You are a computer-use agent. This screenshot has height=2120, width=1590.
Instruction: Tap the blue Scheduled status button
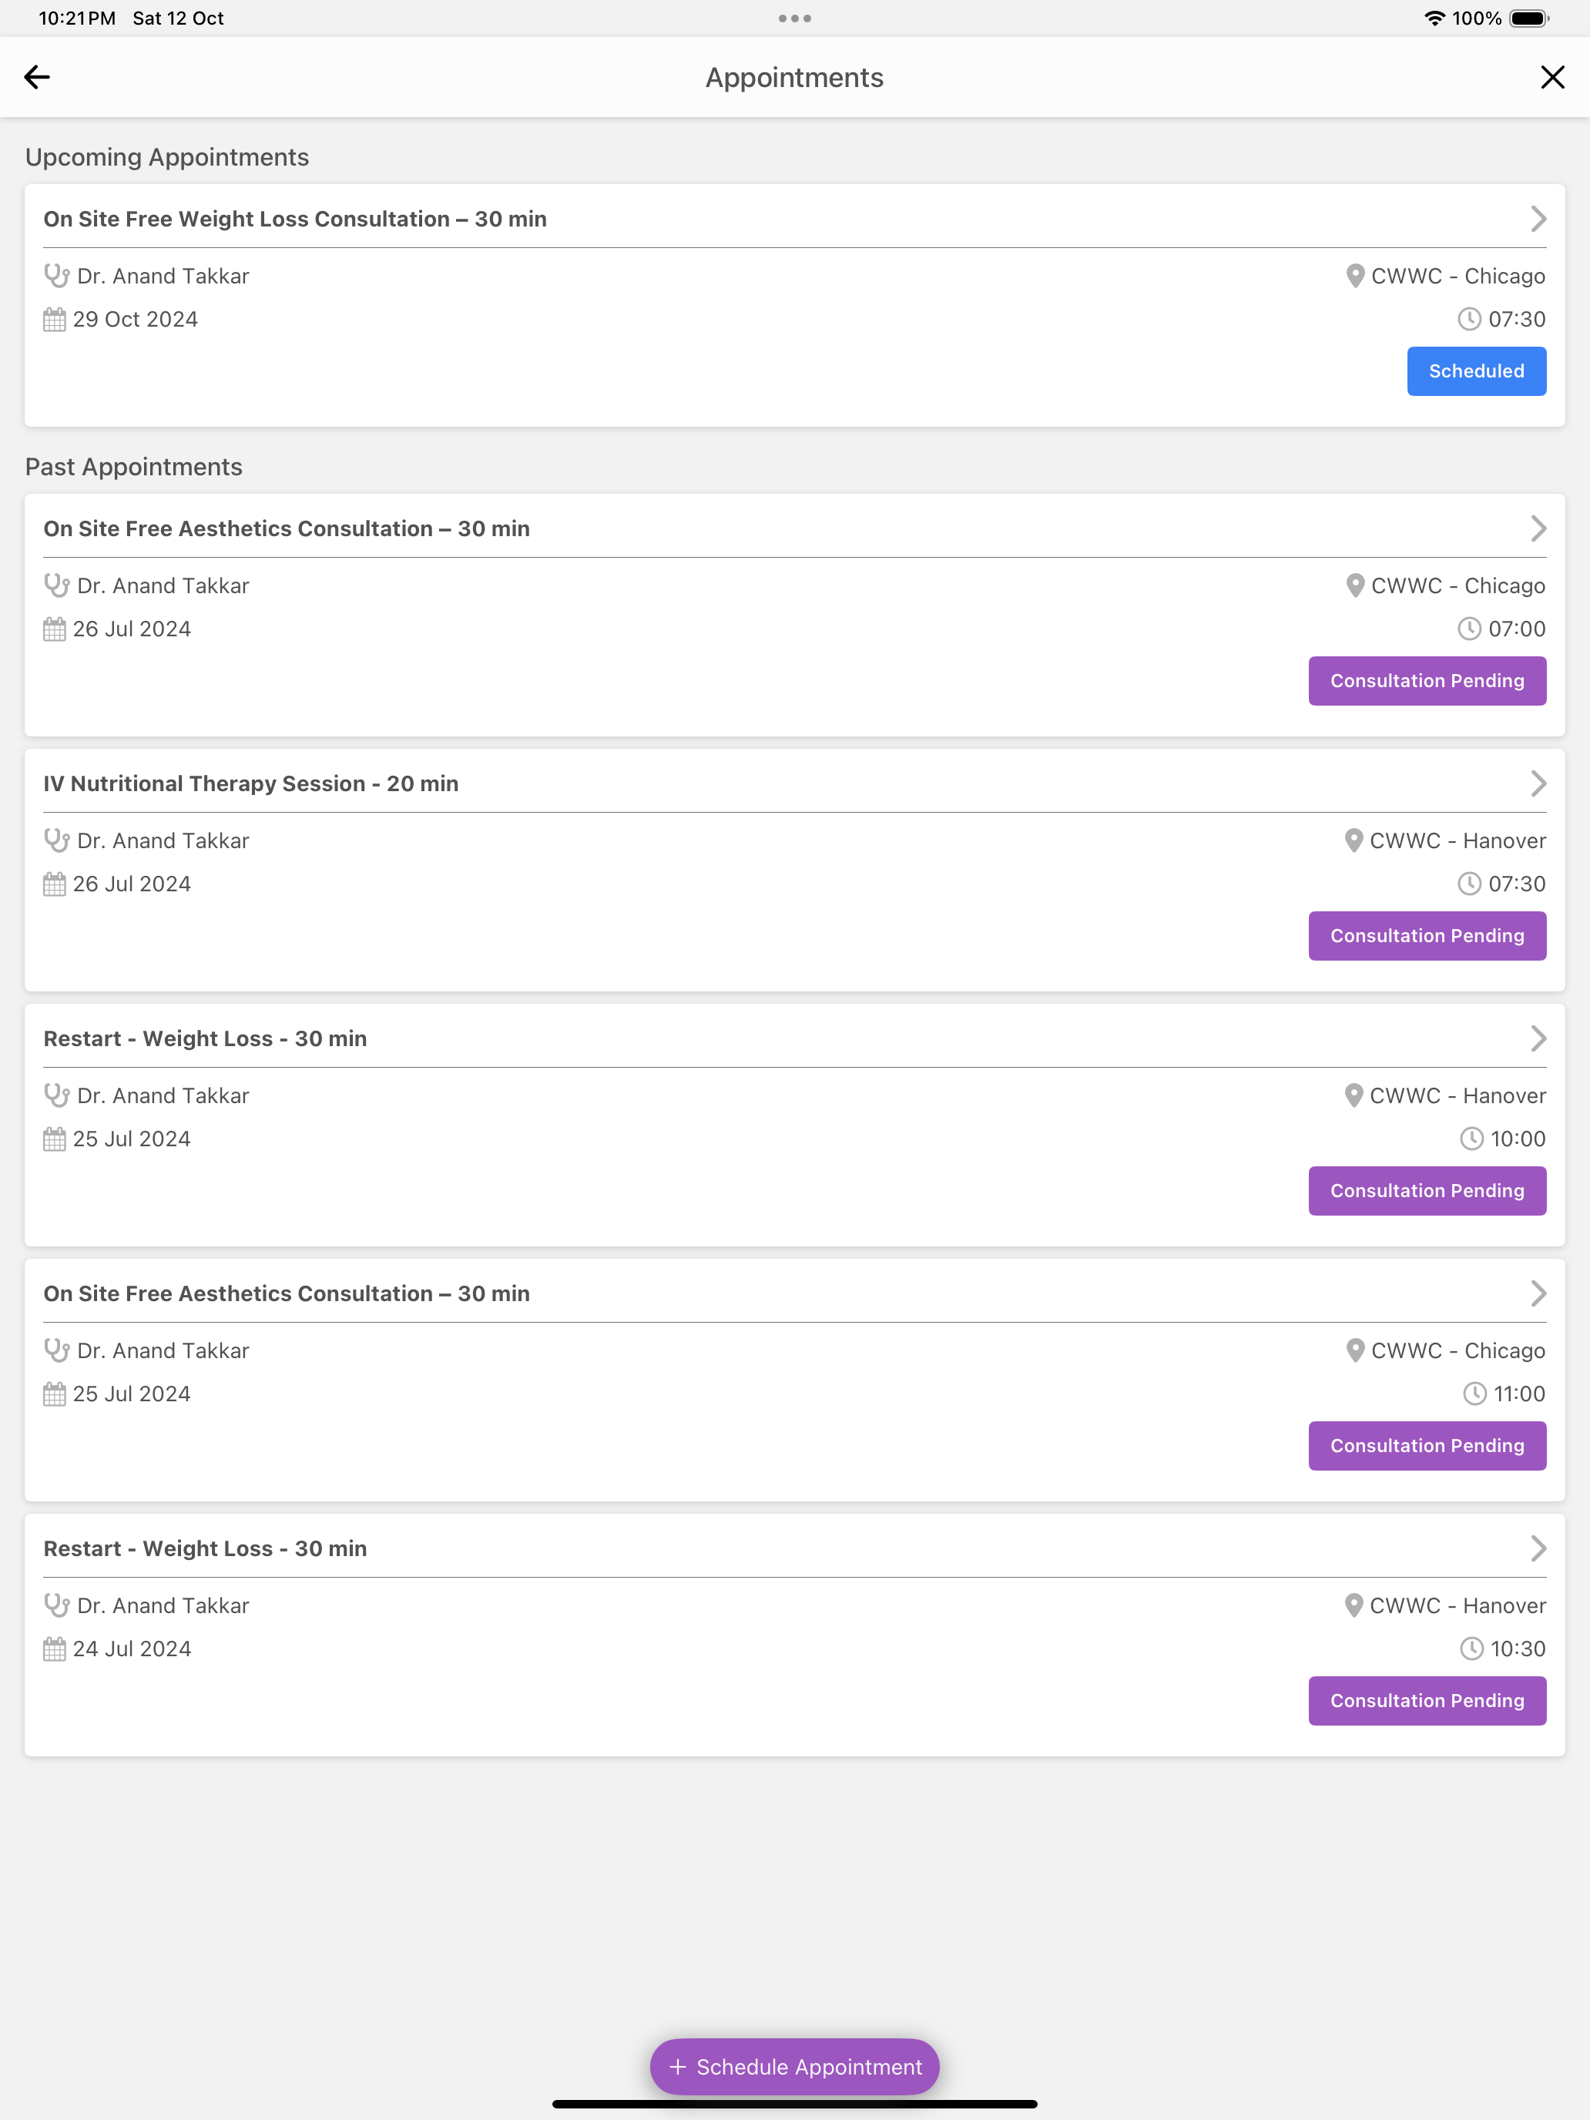coord(1475,371)
